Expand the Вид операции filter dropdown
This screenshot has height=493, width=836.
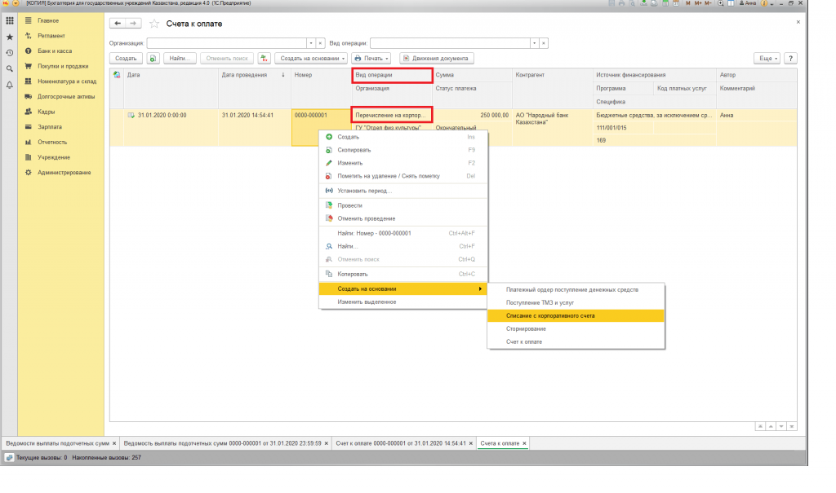point(534,42)
